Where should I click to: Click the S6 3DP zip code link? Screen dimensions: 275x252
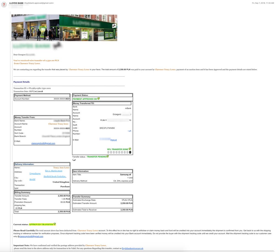[x=32, y=179]
